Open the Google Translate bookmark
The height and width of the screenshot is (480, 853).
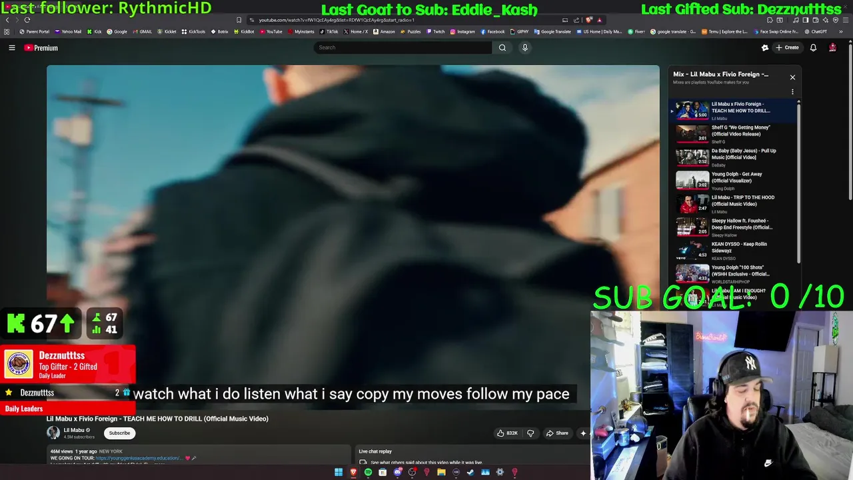552,31
